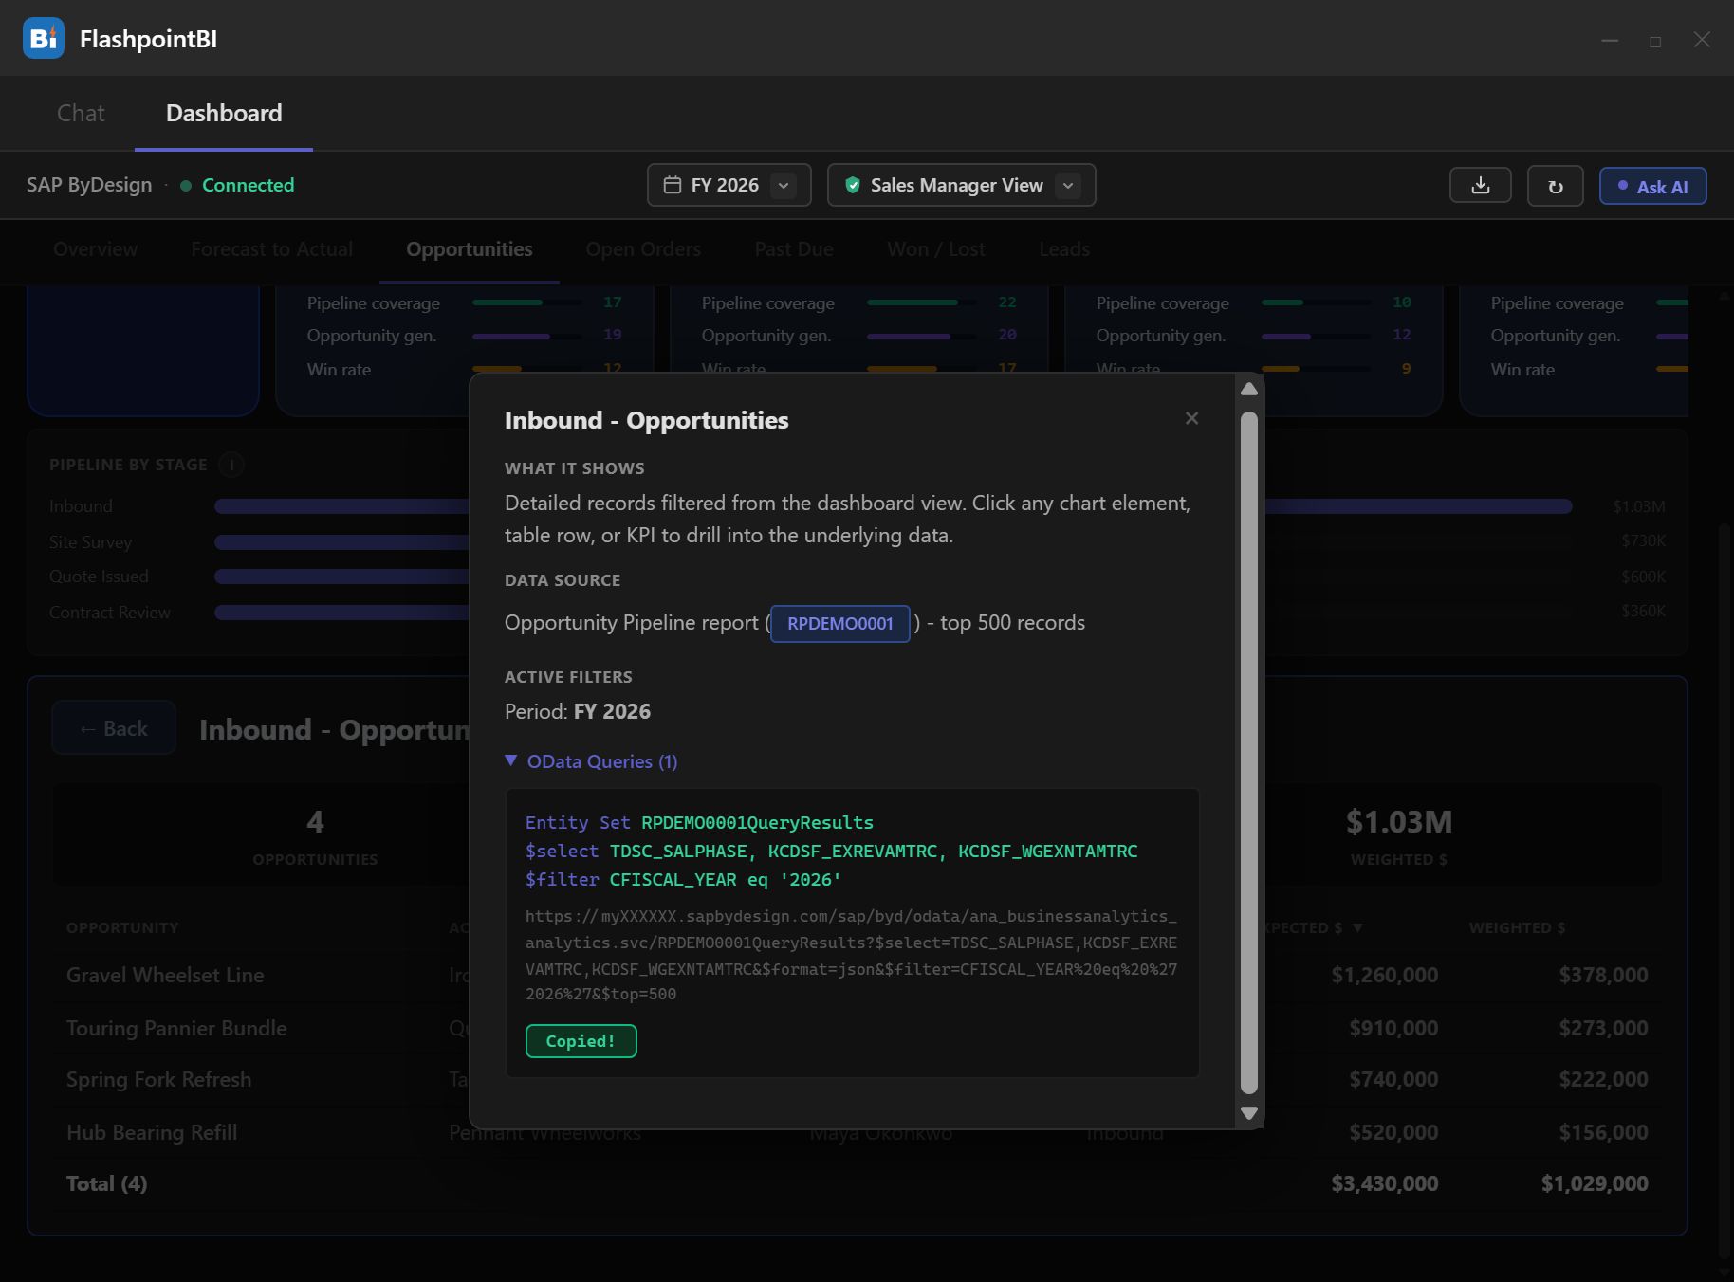Screen dimensions: 1734x1282
Task: Click the $1,260,000 expected value
Action: click(x=1384, y=975)
